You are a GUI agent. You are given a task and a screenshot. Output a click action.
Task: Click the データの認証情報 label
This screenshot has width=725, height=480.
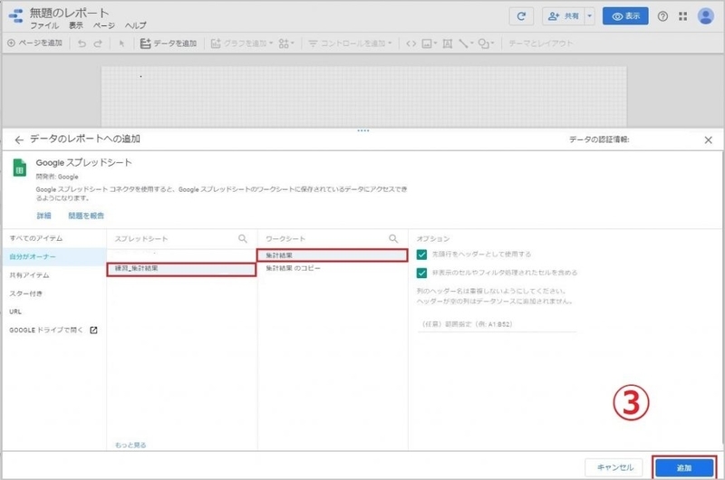click(599, 139)
